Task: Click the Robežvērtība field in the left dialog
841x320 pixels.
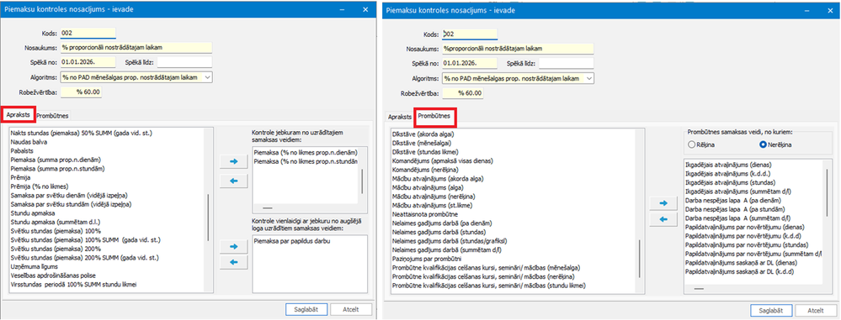Action: [81, 92]
